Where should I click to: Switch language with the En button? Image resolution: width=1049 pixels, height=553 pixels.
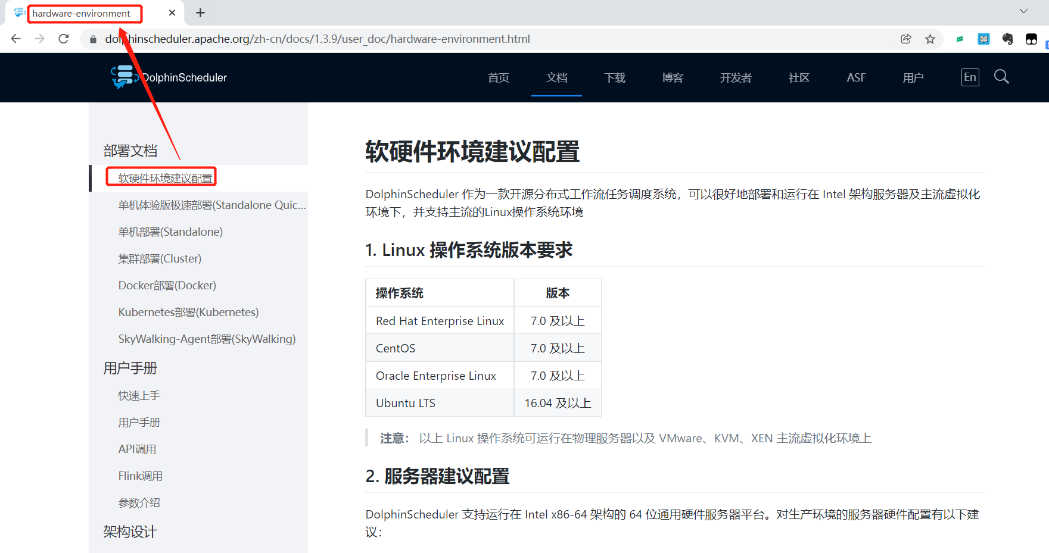click(970, 77)
